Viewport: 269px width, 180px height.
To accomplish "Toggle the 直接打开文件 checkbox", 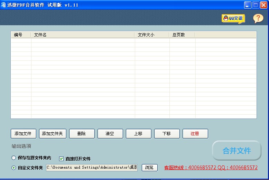I will (62, 159).
